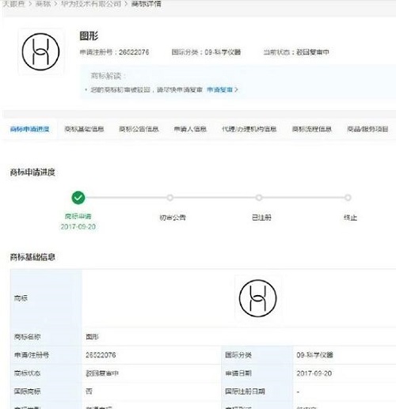Click the arrow next to 申请复审

tap(236, 89)
